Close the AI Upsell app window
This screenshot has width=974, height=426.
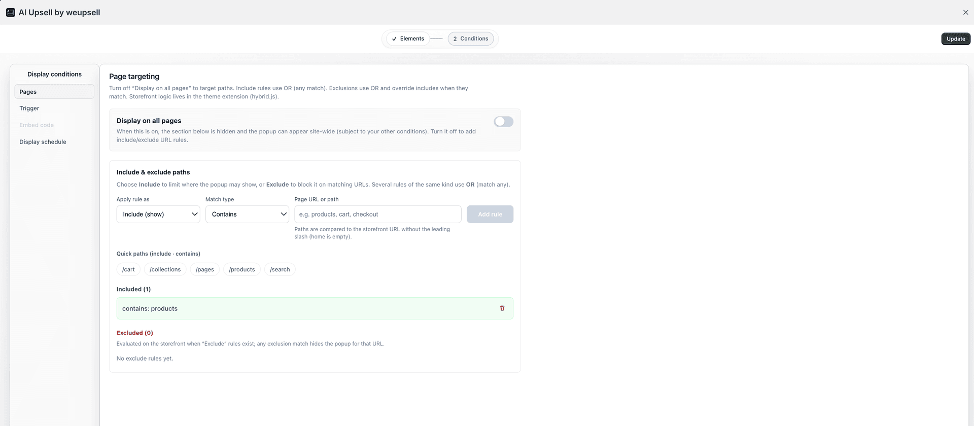coord(965,12)
